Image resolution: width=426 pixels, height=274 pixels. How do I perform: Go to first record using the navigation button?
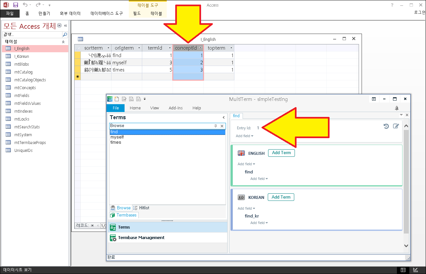tap(92, 225)
